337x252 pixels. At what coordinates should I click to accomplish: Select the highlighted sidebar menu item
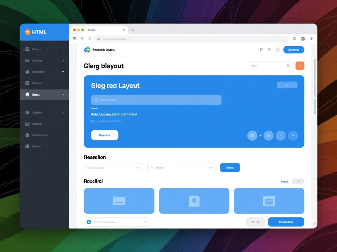click(44, 94)
